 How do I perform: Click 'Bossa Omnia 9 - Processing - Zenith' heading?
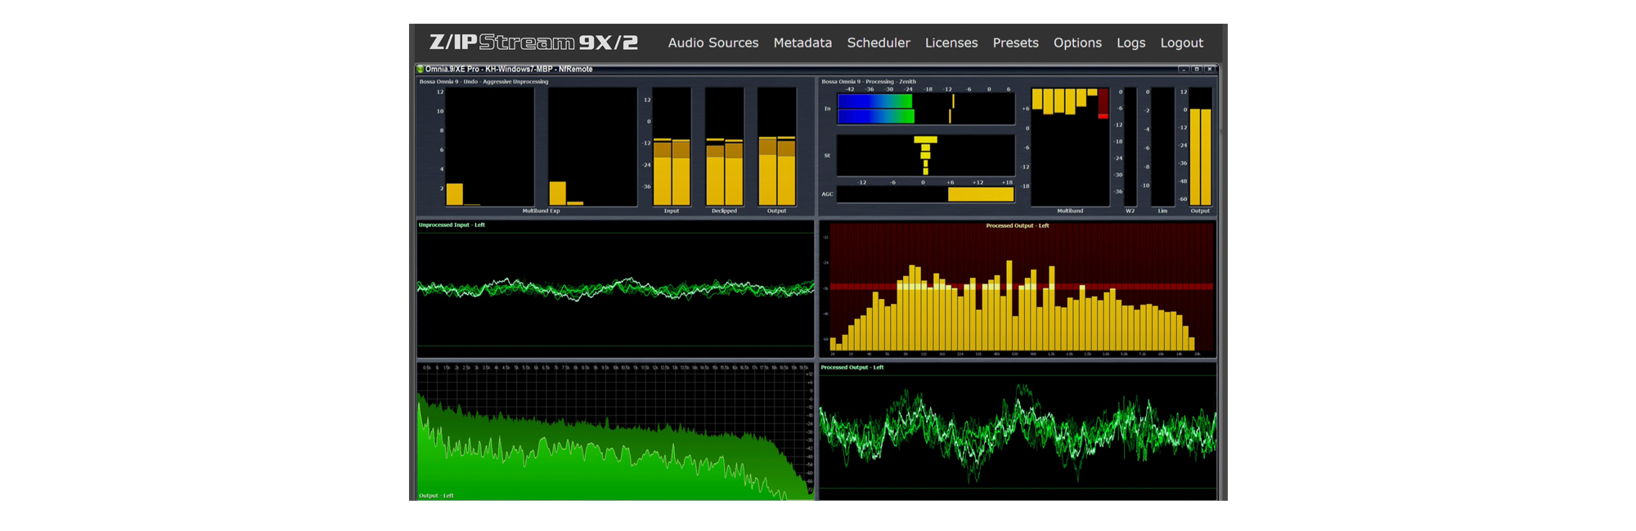[x=869, y=82]
